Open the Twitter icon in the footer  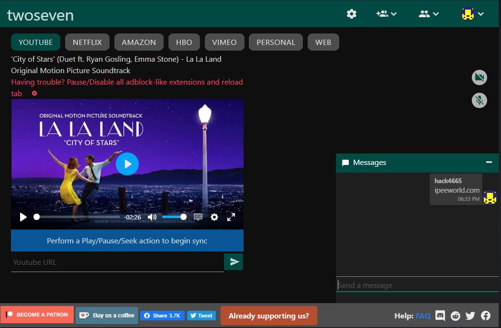(x=470, y=316)
